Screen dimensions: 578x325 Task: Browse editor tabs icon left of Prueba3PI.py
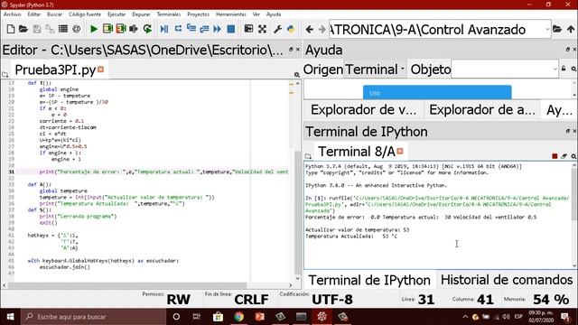tap(5, 74)
